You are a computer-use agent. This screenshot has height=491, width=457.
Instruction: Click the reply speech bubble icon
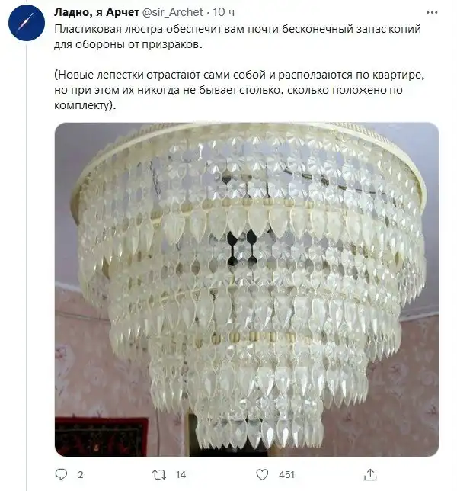[x=61, y=475]
